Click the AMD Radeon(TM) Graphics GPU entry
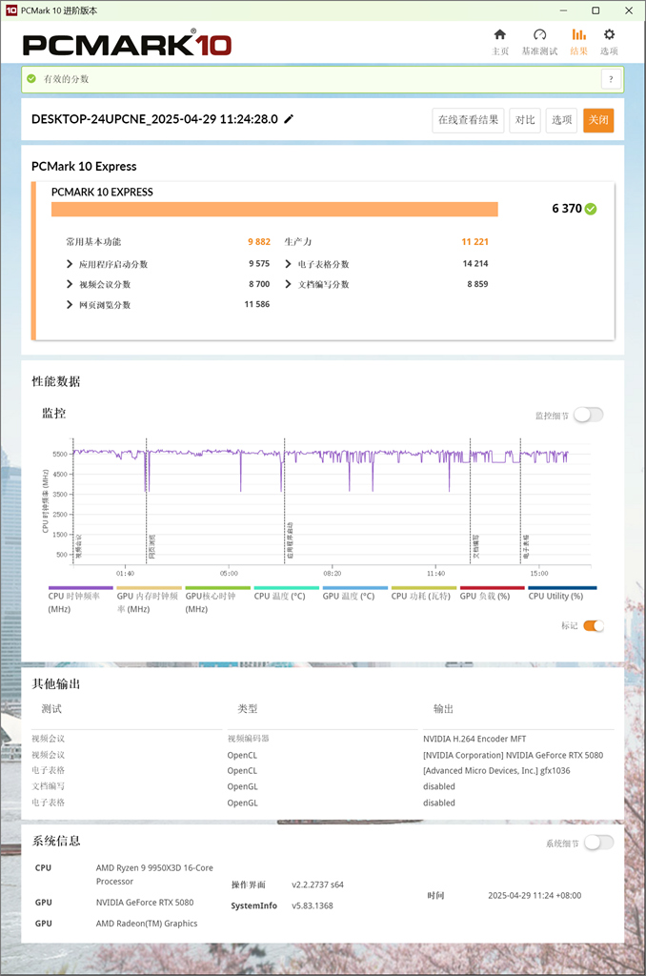This screenshot has height=976, width=646. coord(146,924)
